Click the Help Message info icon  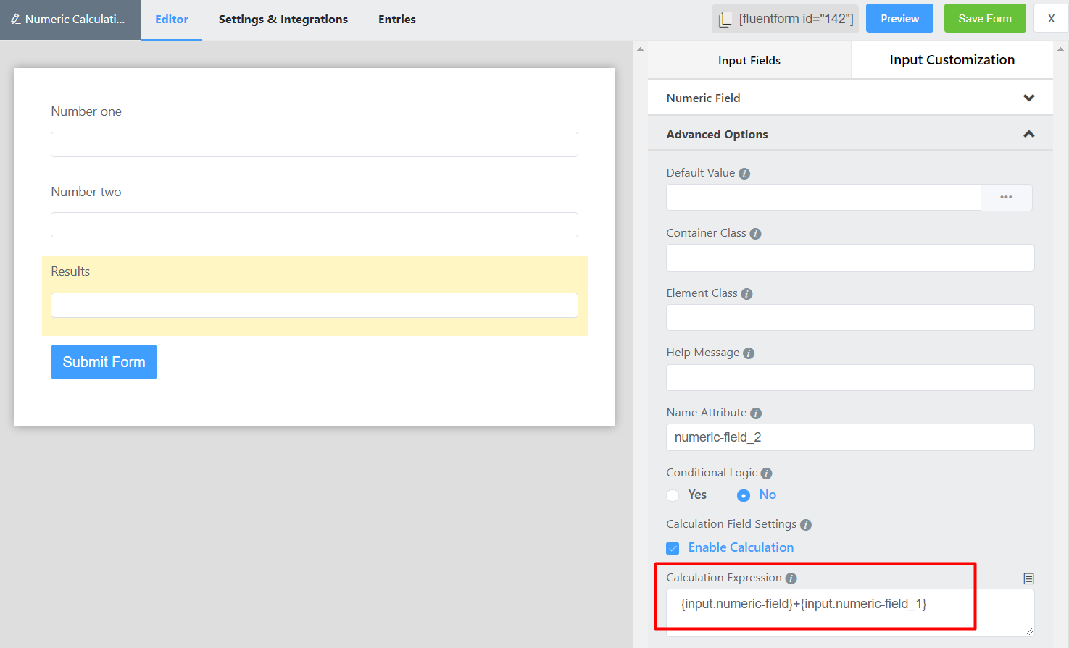[x=749, y=353]
